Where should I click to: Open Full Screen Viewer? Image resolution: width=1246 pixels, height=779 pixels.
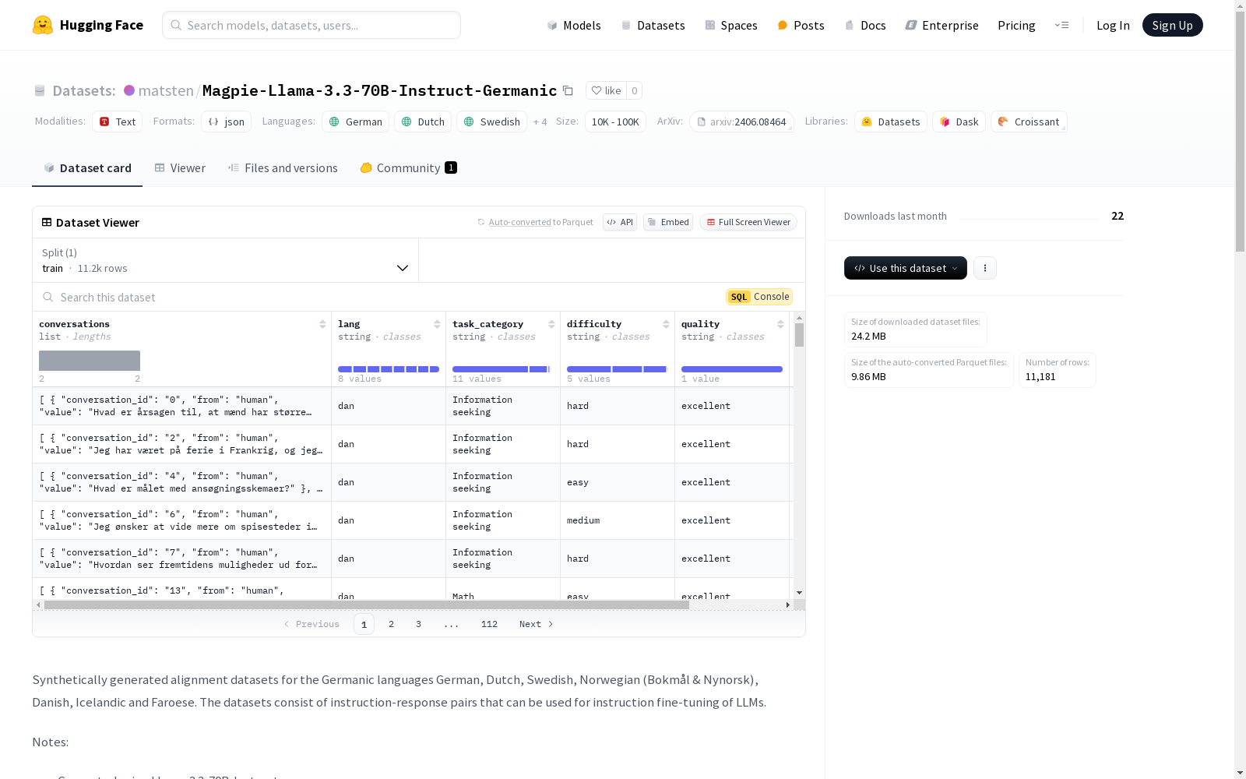point(748,222)
